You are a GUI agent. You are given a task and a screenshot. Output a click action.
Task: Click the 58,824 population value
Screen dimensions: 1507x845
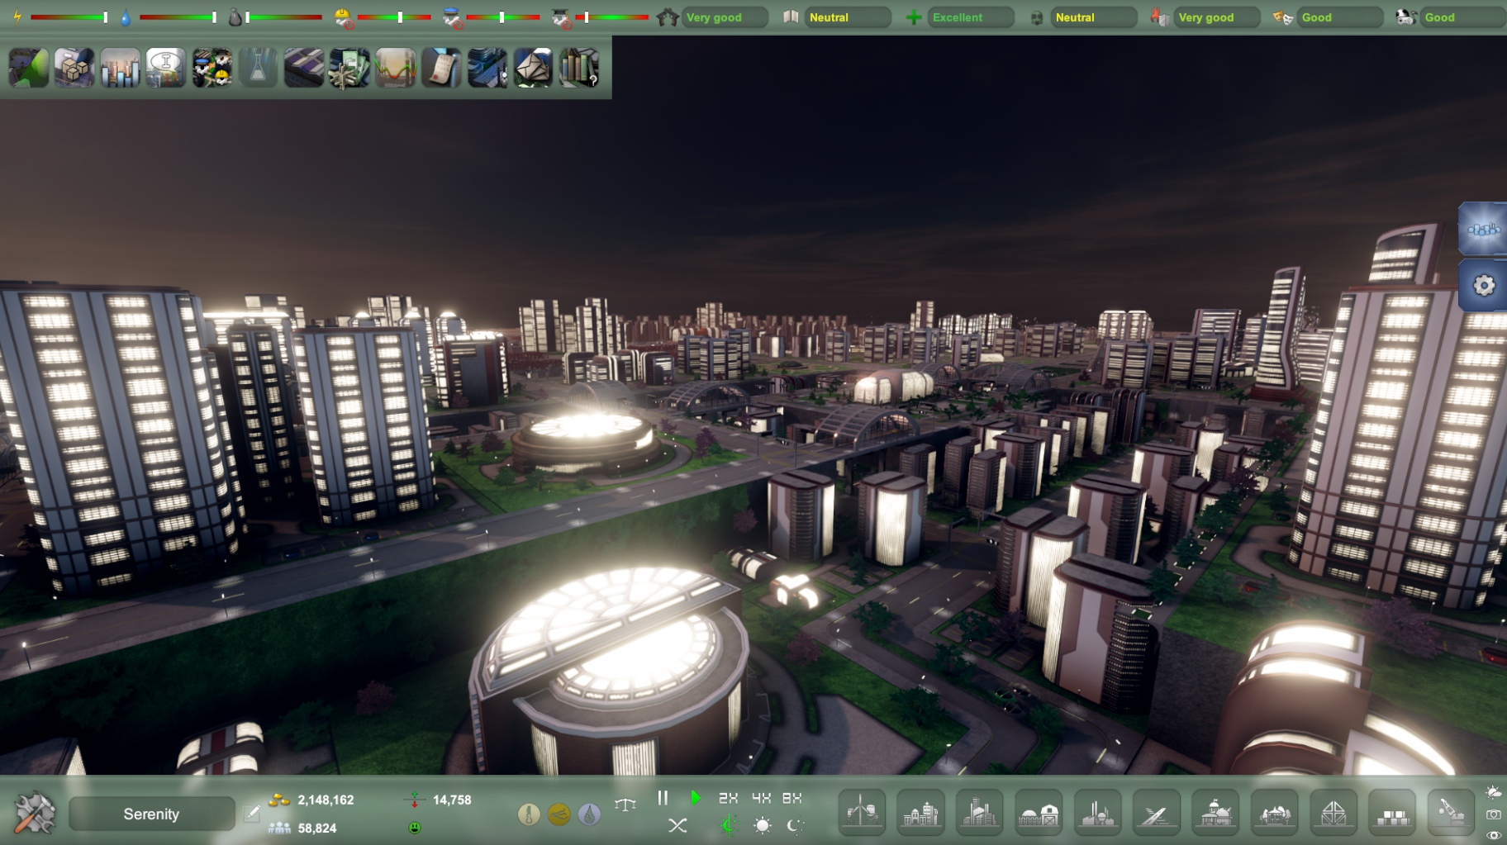click(317, 828)
